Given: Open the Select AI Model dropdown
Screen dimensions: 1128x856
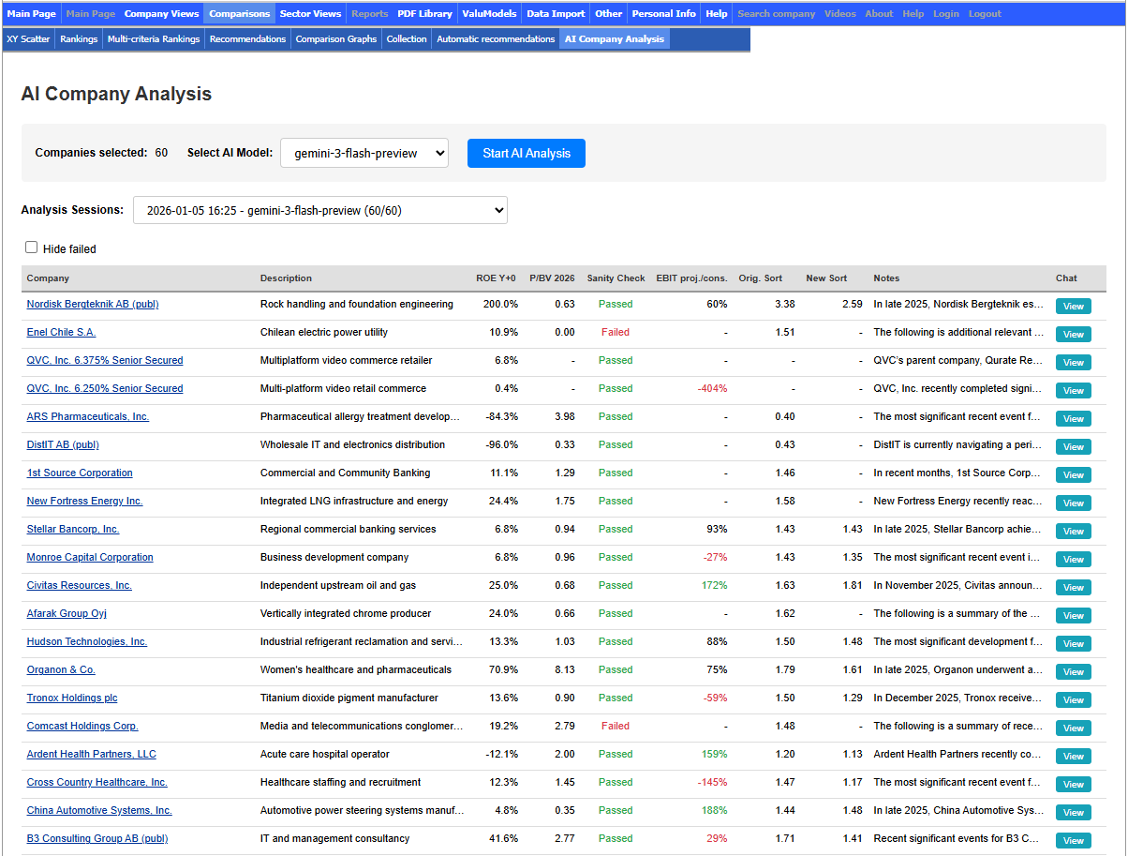Looking at the screenshot, I should 364,153.
